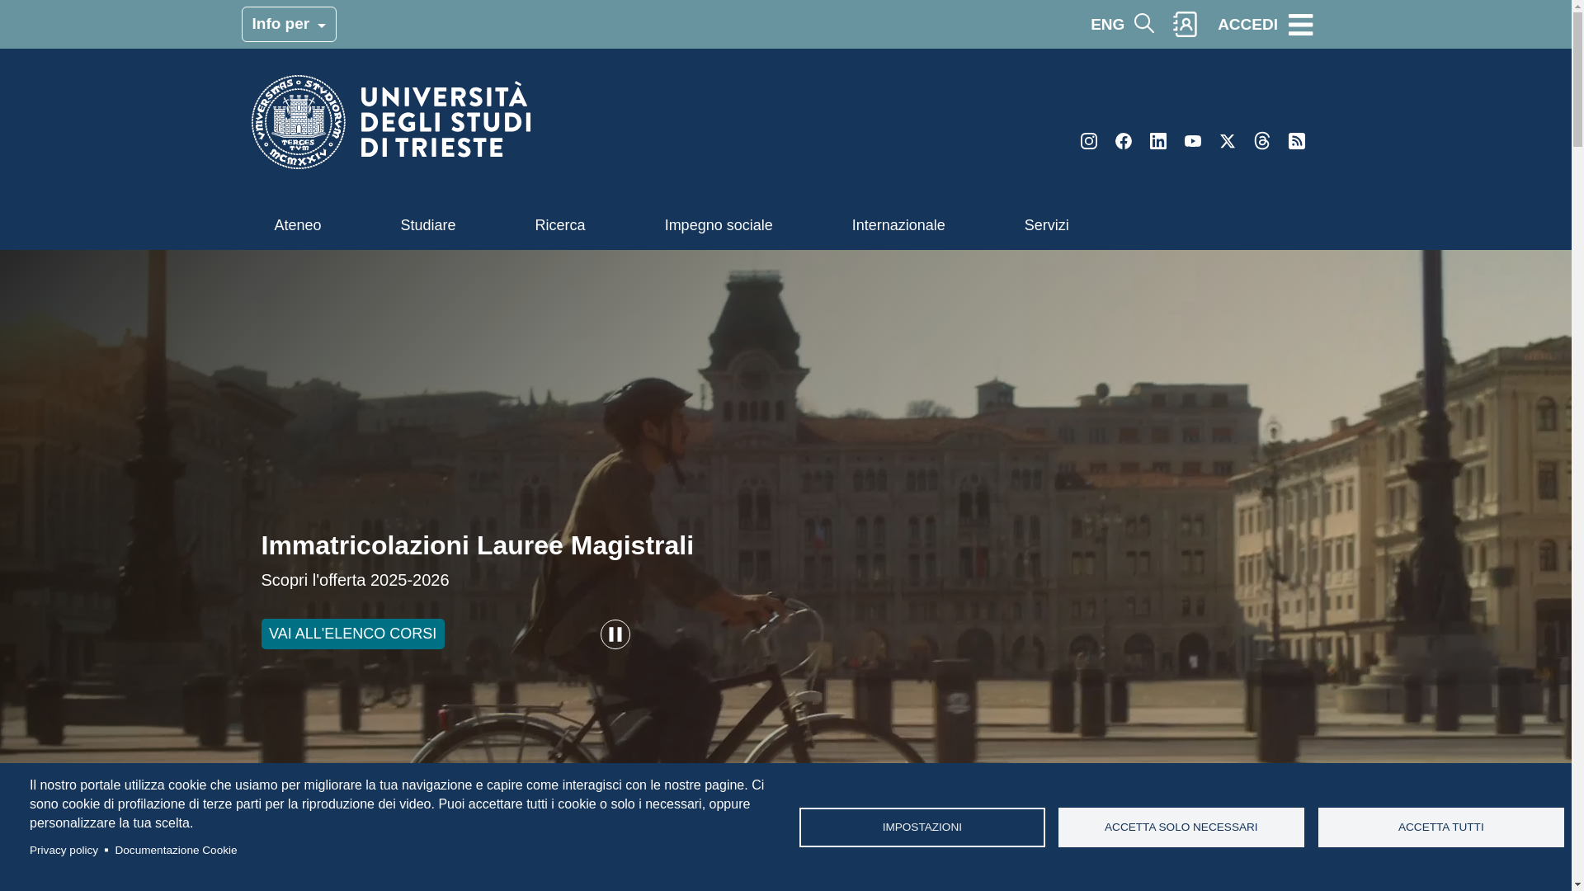Click the ACCEDI login link
Image resolution: width=1584 pixels, height=891 pixels.
pyautogui.click(x=1247, y=25)
